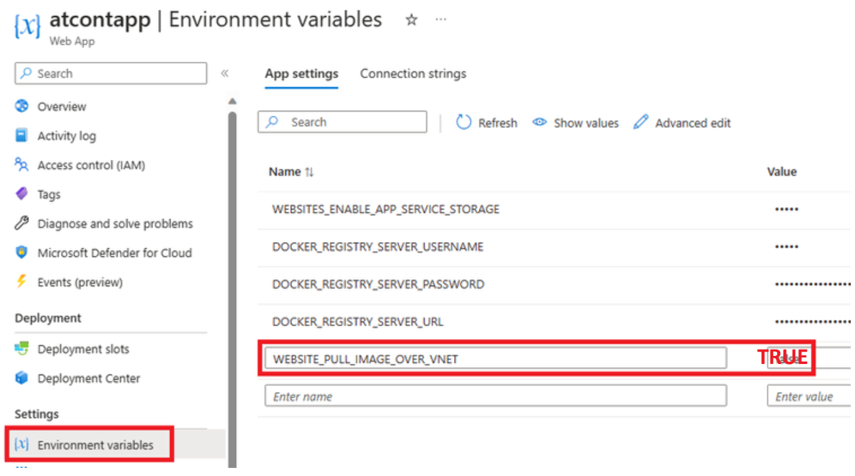Click the sidebar scroll up arrow
This screenshot has width=855, height=476.
click(x=232, y=101)
